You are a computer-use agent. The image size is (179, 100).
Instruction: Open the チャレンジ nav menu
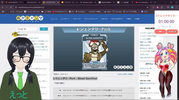(x=77, y=19)
